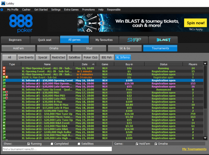Click the Find a tournament name/ID field

57,149
